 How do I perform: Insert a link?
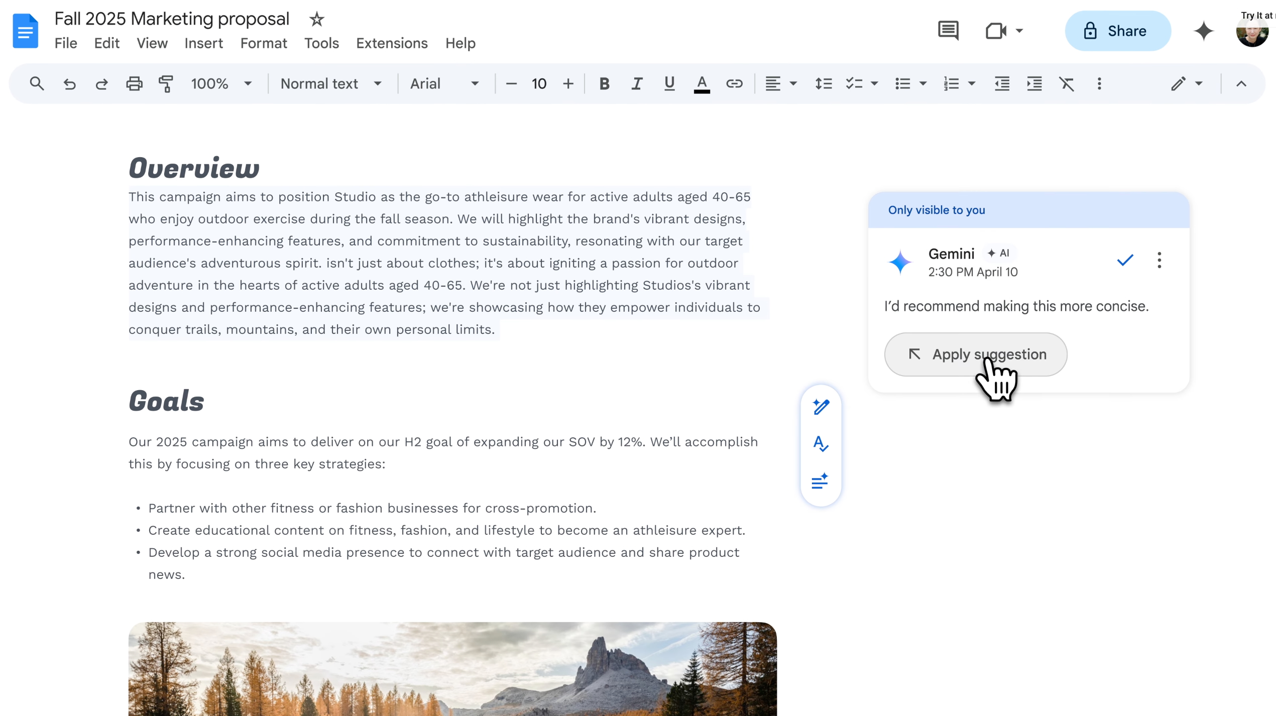click(x=734, y=83)
